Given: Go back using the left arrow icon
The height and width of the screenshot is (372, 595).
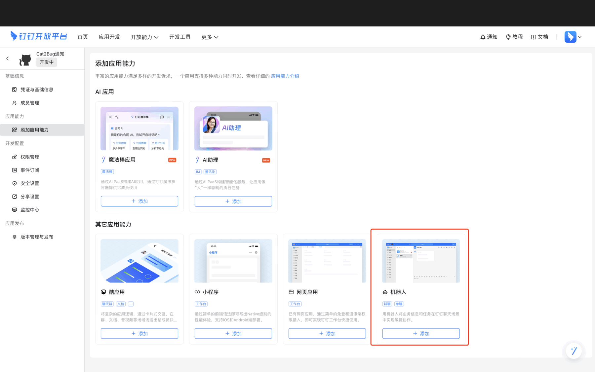Looking at the screenshot, I should point(8,58).
